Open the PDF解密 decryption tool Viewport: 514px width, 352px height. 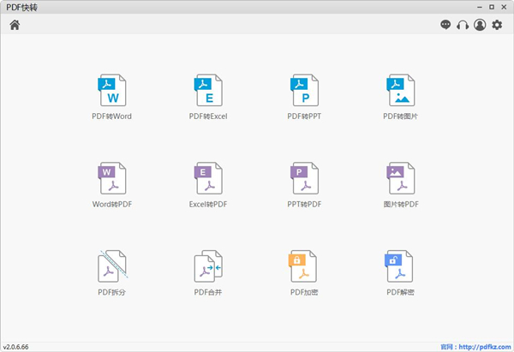point(400,266)
